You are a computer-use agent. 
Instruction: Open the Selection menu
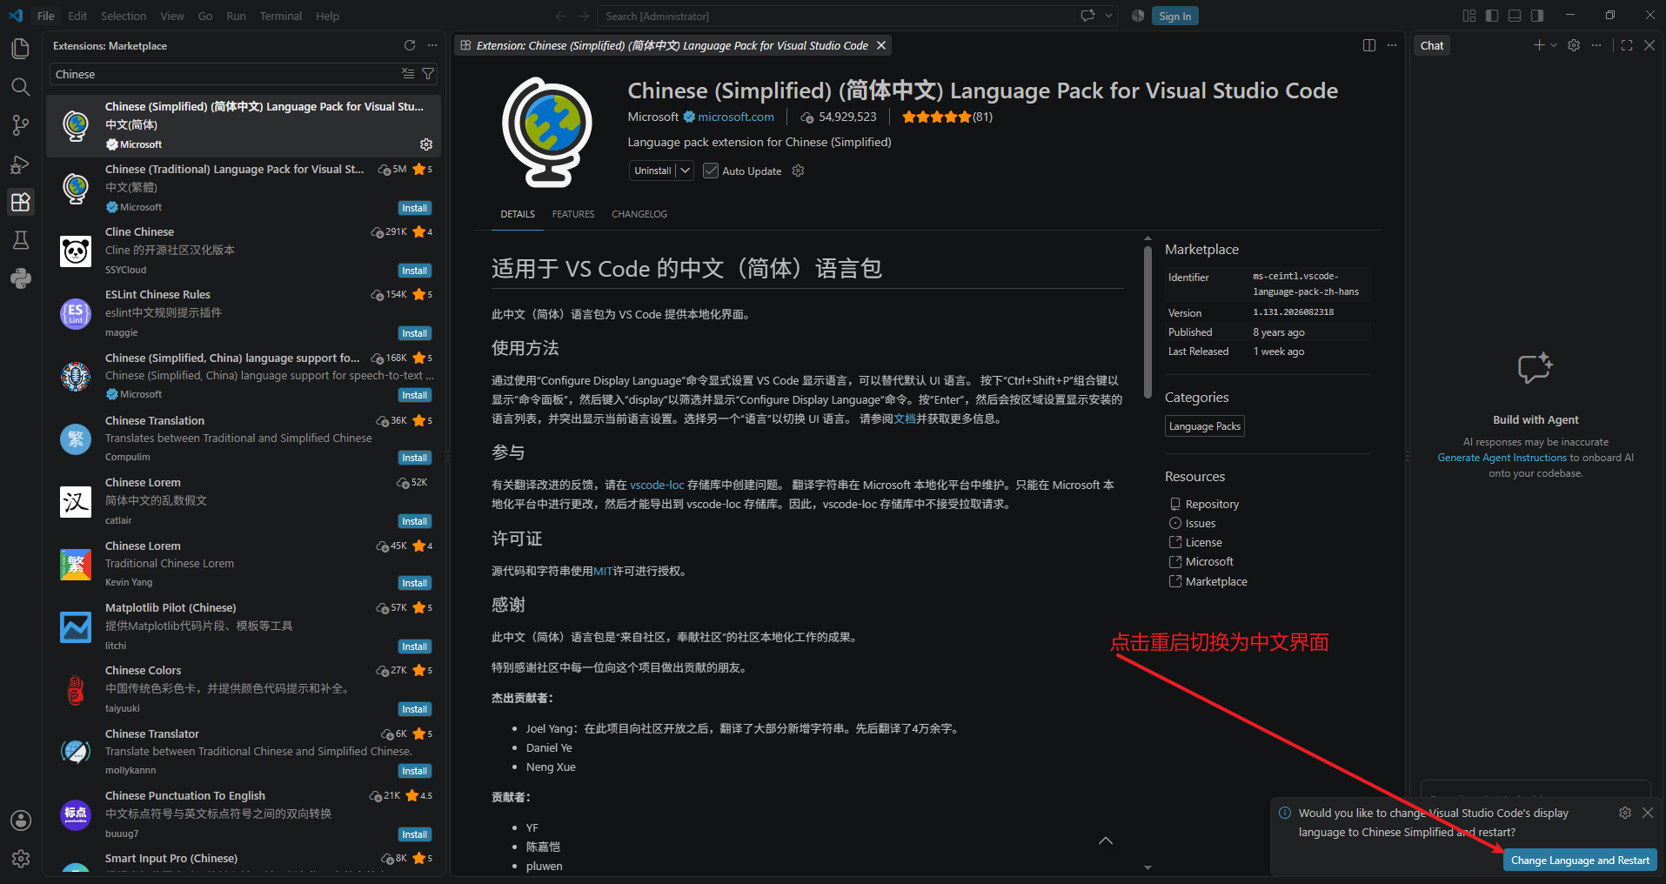pyautogui.click(x=124, y=16)
